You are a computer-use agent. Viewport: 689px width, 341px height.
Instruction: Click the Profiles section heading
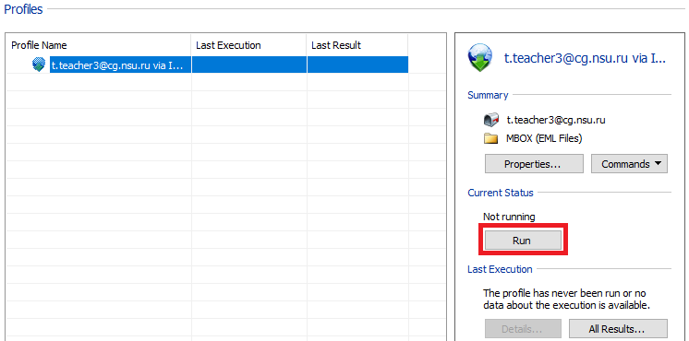click(x=23, y=9)
